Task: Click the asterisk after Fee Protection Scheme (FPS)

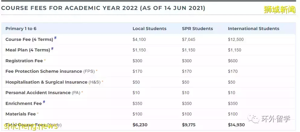Action: coord(97,71)
